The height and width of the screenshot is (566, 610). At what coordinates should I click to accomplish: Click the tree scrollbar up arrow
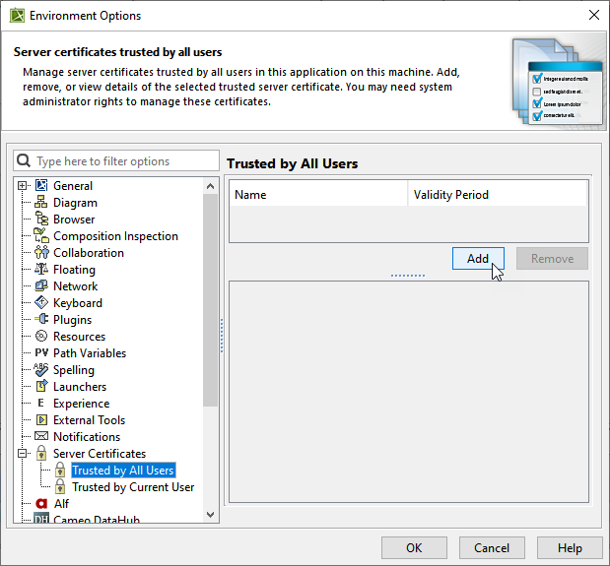point(211,186)
